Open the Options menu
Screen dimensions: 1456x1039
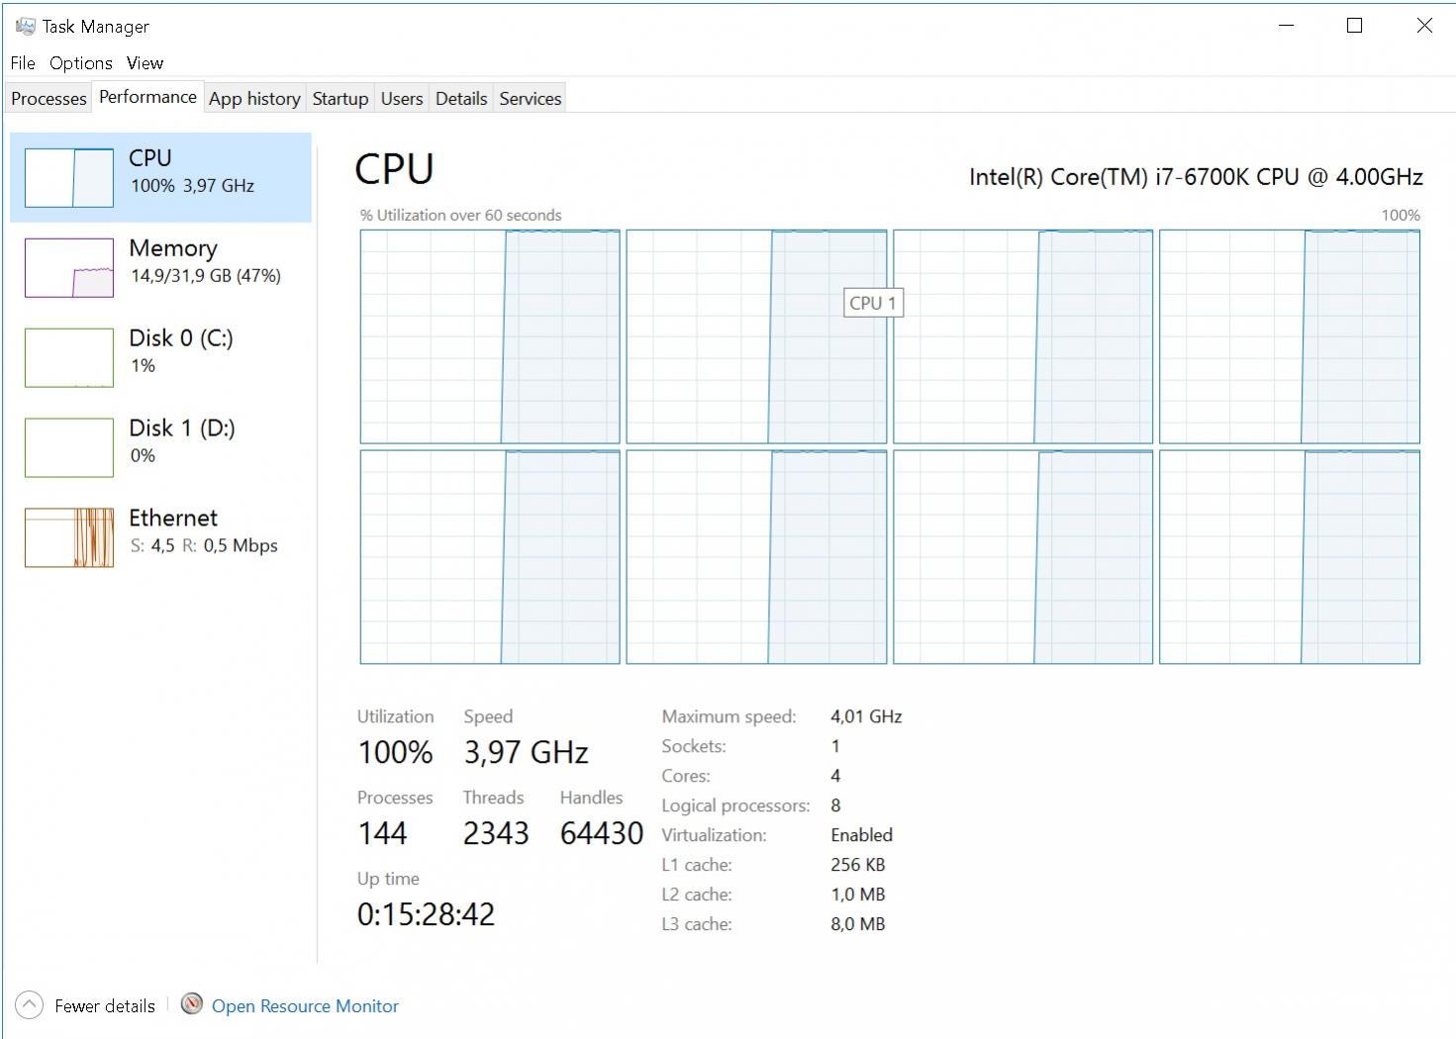pos(81,62)
